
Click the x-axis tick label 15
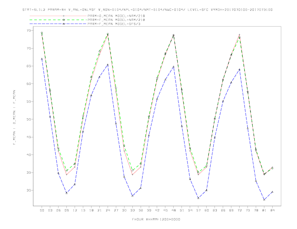pyautogui.click(x=83, y=210)
